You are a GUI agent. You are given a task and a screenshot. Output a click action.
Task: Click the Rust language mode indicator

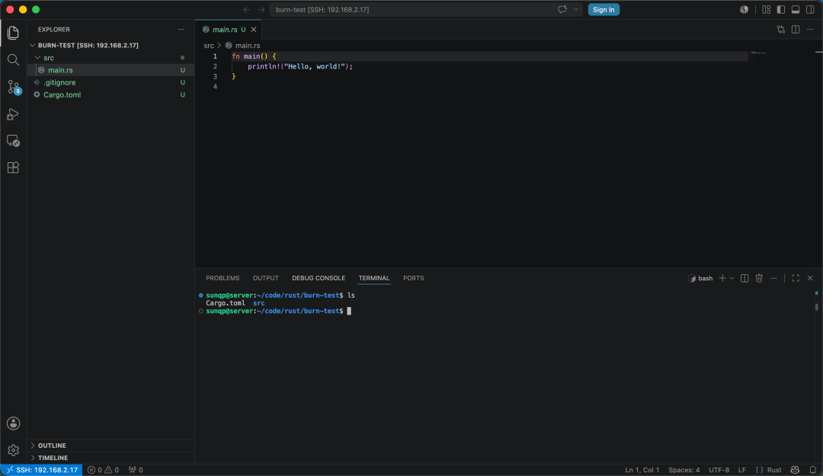click(x=774, y=470)
